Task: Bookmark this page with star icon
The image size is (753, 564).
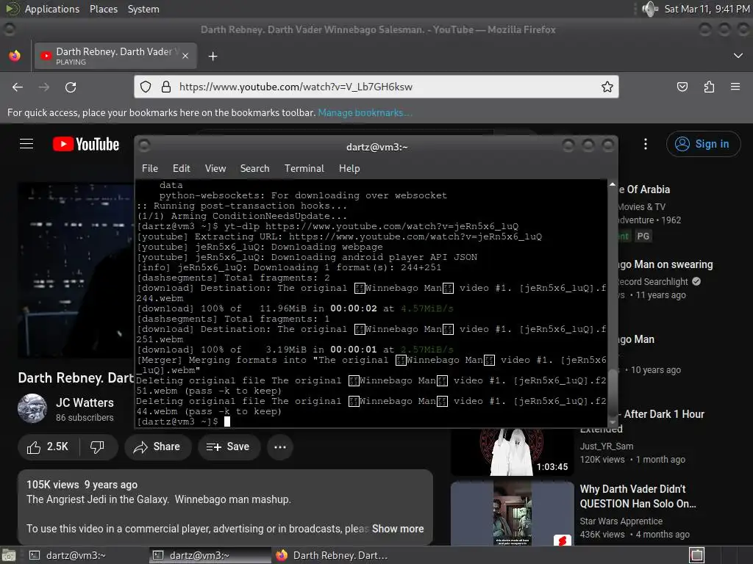Action: (x=607, y=87)
